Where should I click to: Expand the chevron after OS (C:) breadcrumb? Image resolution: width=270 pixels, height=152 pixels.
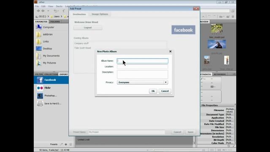tap(48, 16)
